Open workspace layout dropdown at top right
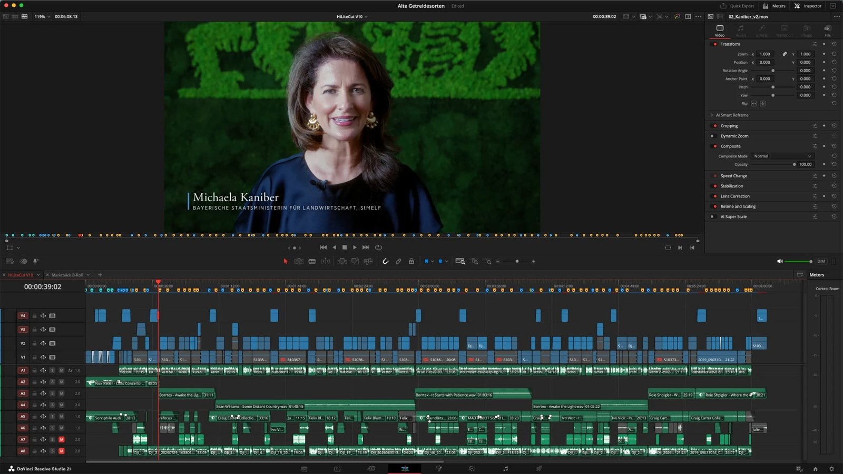The height and width of the screenshot is (474, 843). tap(833, 6)
